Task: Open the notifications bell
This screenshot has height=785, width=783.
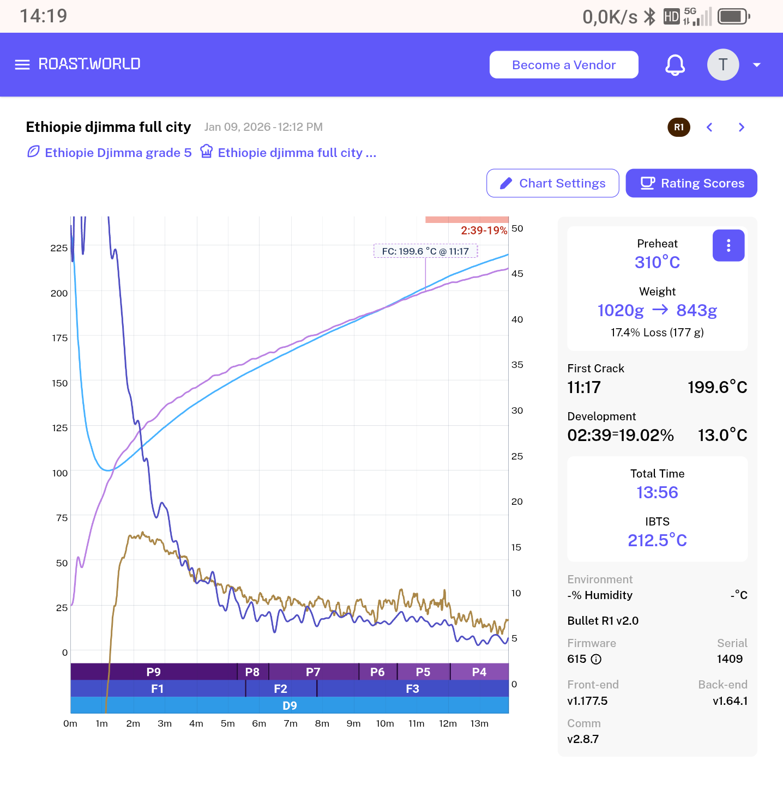Action: point(674,65)
